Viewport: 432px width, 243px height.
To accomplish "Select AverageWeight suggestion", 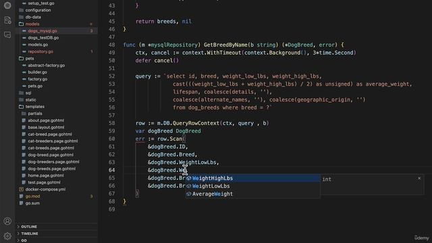I will point(252,194).
